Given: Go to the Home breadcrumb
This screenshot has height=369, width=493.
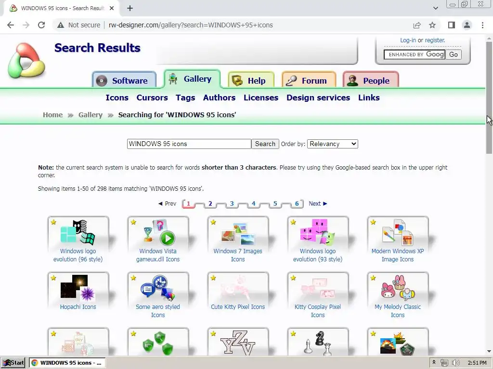Looking at the screenshot, I should 53,115.
